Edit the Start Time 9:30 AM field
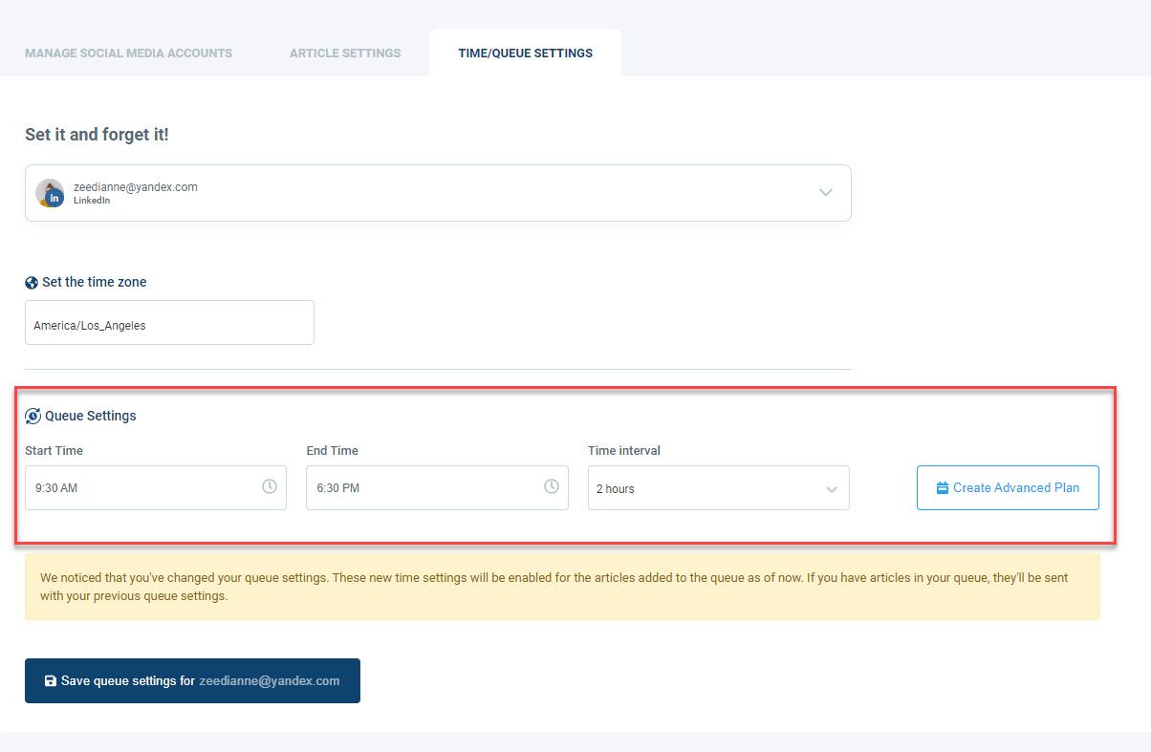 (156, 487)
